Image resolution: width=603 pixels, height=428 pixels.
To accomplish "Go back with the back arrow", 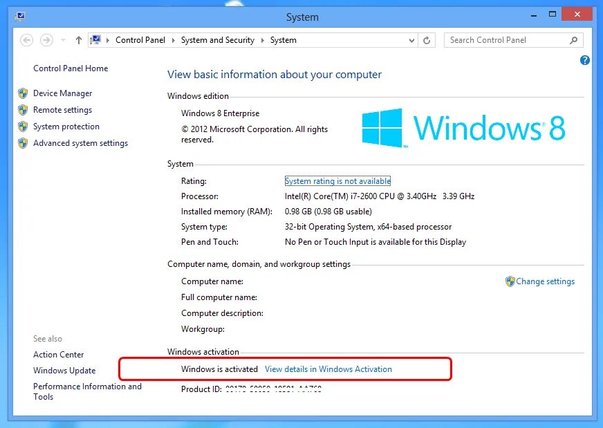I will 26,39.
